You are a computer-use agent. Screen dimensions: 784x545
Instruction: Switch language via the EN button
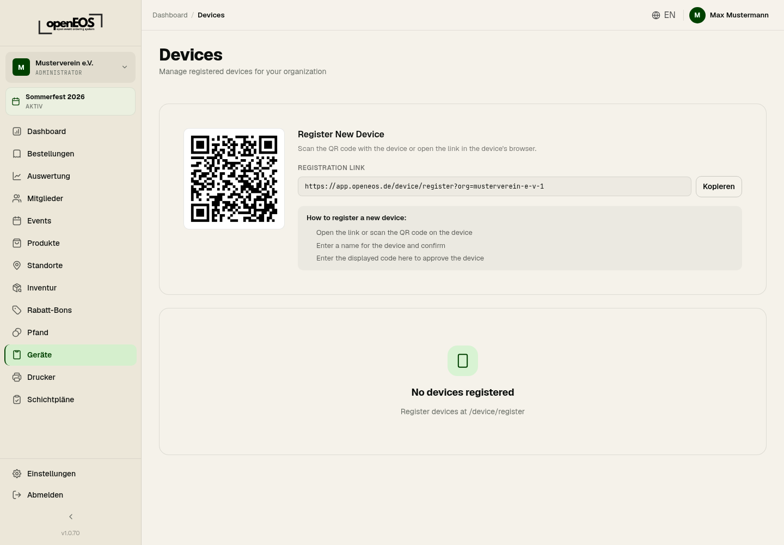[x=664, y=15]
